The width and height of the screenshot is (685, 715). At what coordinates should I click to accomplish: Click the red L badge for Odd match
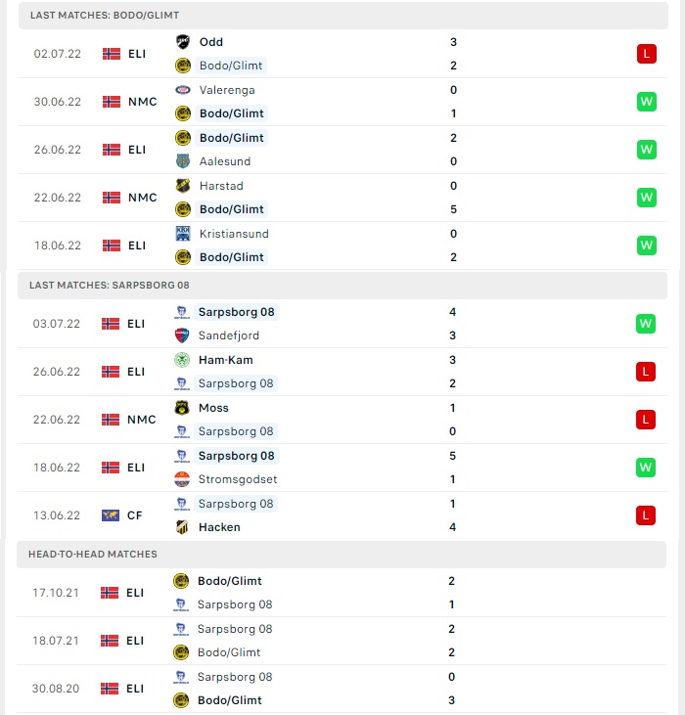point(646,54)
